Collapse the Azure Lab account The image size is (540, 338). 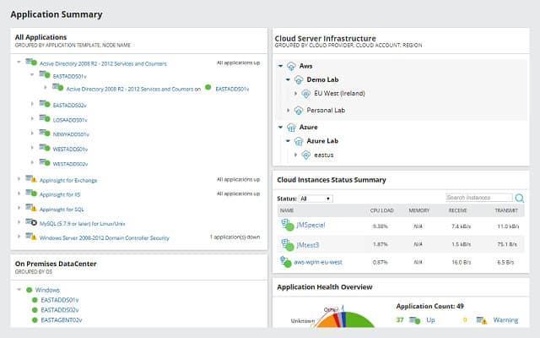(x=288, y=141)
